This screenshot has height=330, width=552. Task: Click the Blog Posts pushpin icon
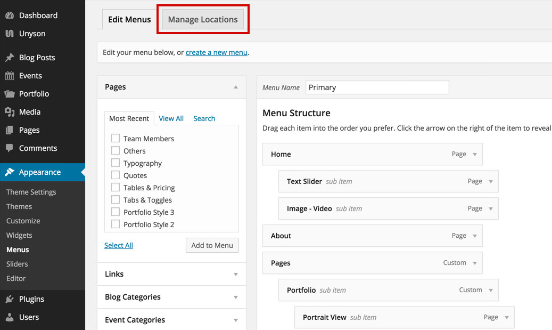tap(10, 58)
